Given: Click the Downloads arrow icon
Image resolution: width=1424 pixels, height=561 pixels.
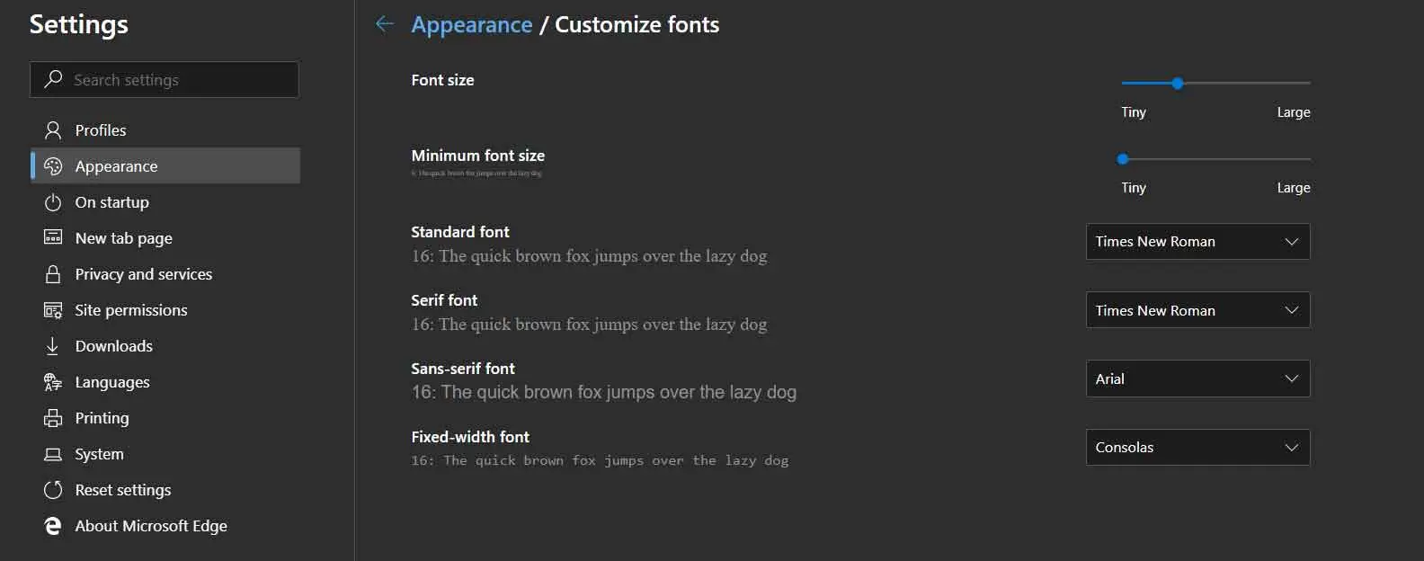Looking at the screenshot, I should (53, 346).
